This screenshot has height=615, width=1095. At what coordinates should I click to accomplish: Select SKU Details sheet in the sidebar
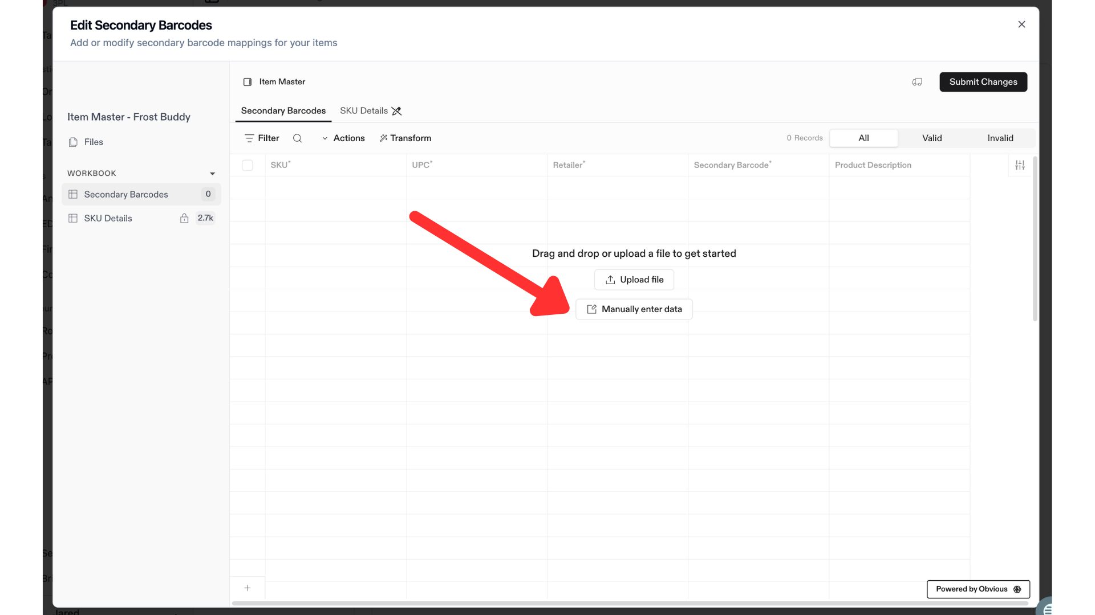pos(141,218)
